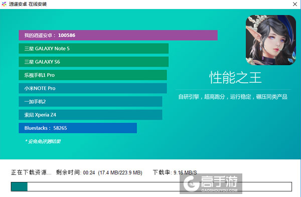Screen dimensions: 301x197
Task: Click the 一加手机2 bar
Action: click(90, 101)
